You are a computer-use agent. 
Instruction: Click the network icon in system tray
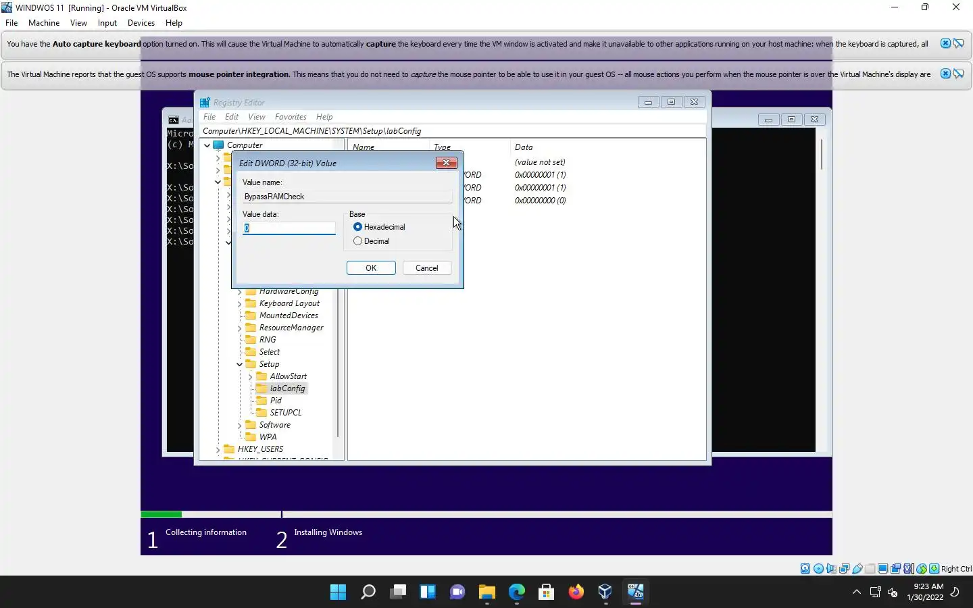point(875,592)
